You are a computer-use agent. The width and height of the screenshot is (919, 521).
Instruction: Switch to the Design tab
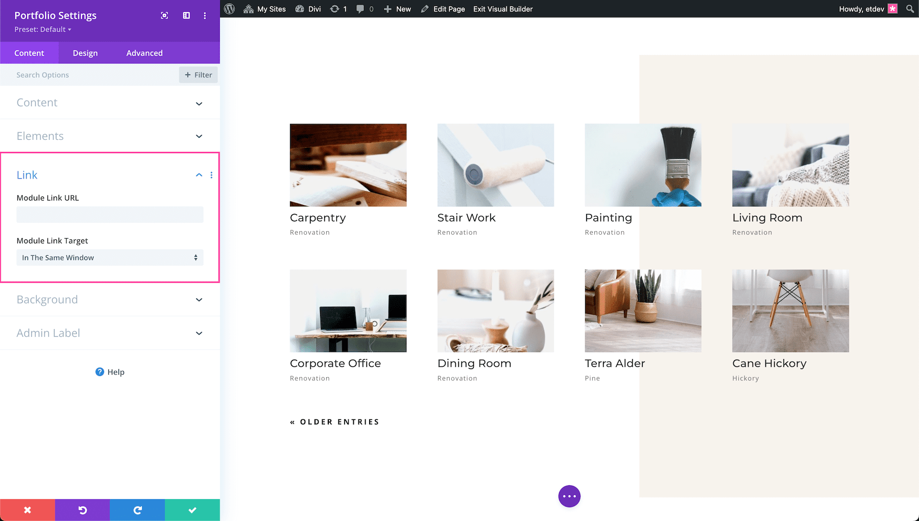click(x=85, y=53)
